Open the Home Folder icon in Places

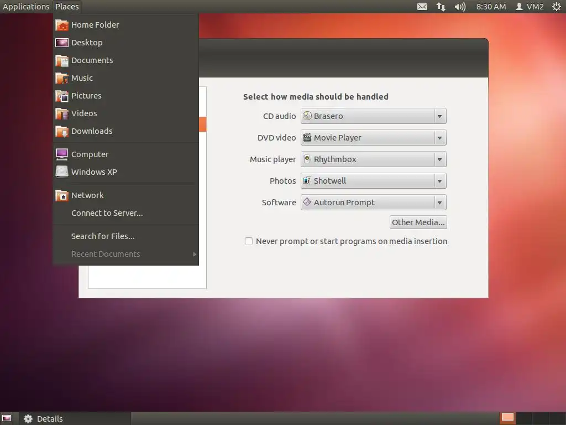(x=62, y=25)
